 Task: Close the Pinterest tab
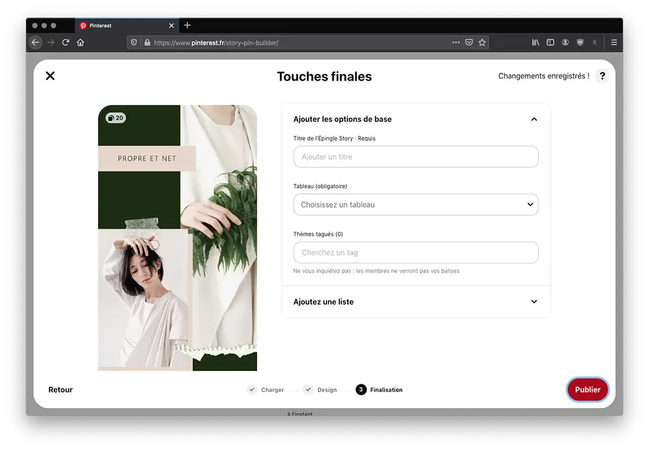coord(171,26)
